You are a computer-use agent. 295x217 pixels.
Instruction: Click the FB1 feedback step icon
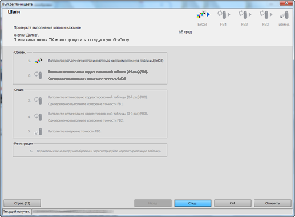[x=224, y=15]
